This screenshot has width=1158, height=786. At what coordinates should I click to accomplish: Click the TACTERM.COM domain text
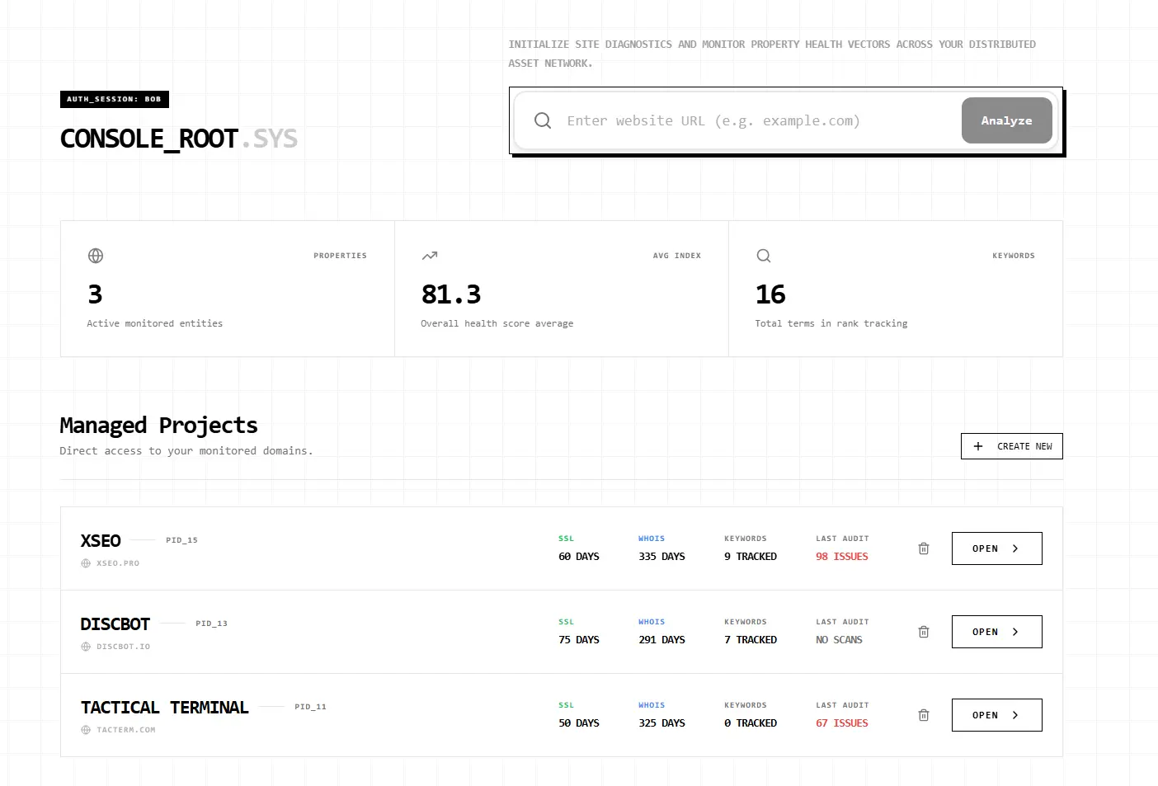point(126,730)
